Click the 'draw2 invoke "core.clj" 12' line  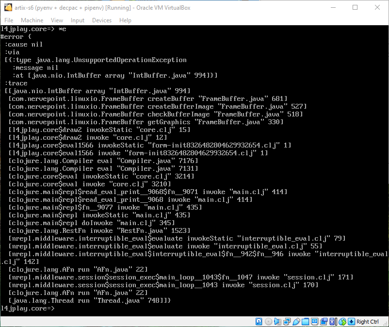click(x=88, y=137)
